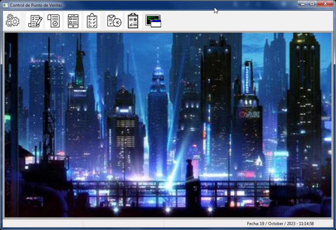
Task: Click the city skyline background image
Action: tap(168, 125)
